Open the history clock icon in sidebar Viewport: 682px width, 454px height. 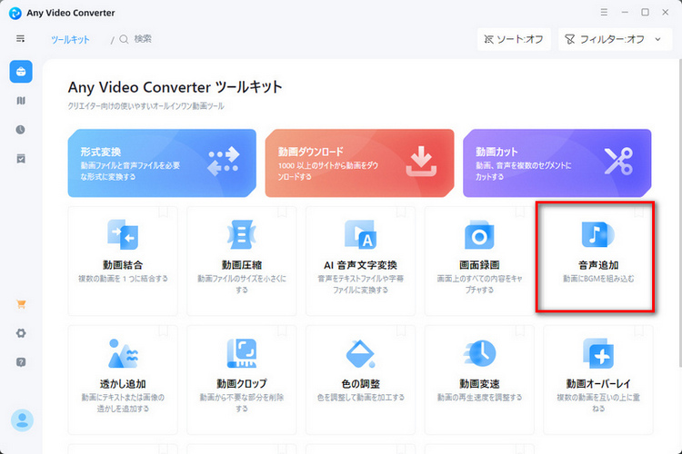point(20,130)
